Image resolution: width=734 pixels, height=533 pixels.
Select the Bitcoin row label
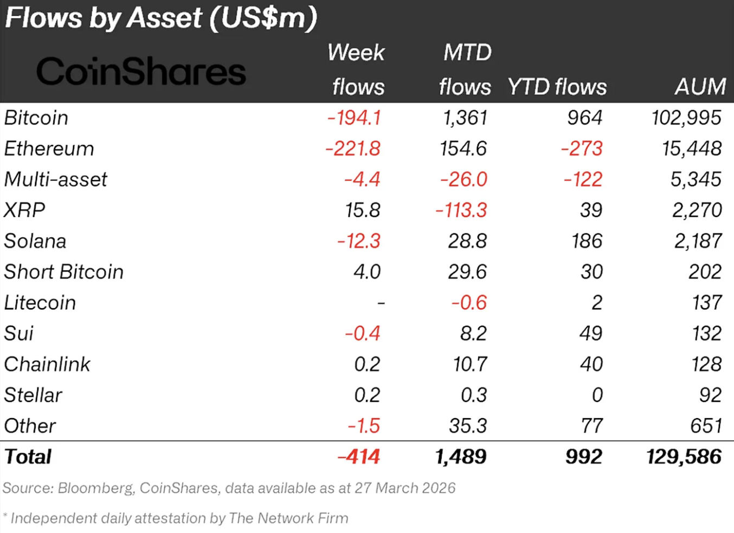coord(36,118)
